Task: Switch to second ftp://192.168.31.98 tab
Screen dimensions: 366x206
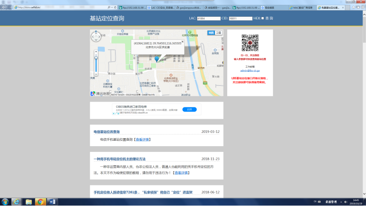Action: 246,7
